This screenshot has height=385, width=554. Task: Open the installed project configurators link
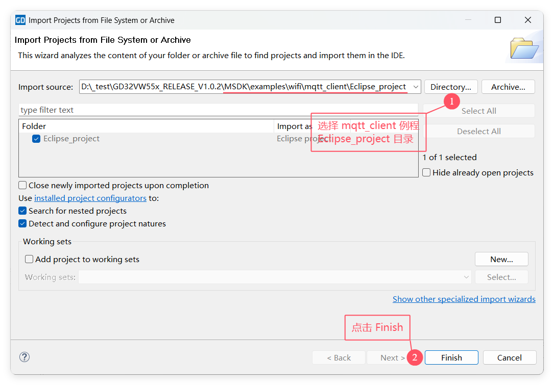[x=90, y=198]
